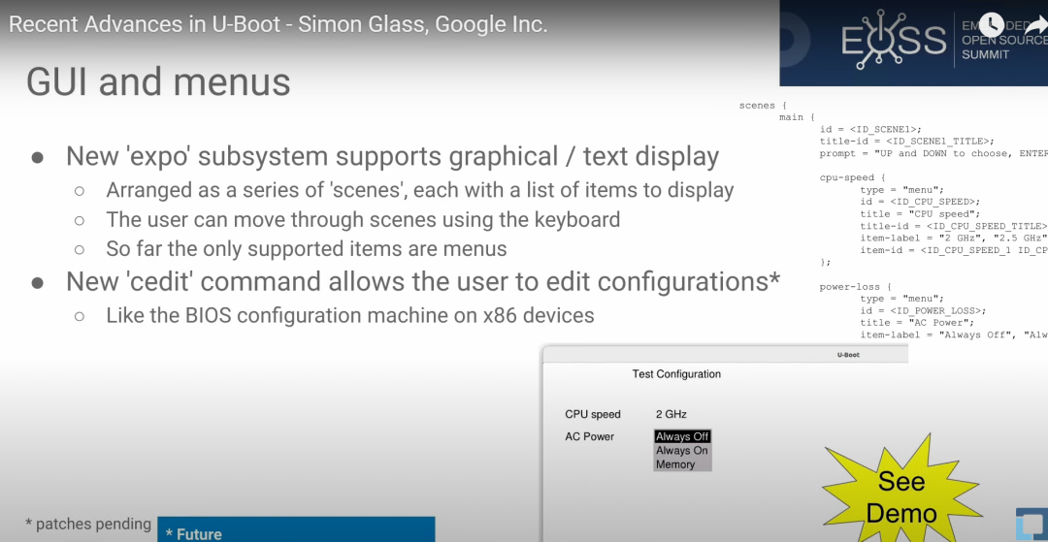Click the line 'The user can move through scenes'
Viewport: 1048px width, 542px height.
(x=363, y=219)
